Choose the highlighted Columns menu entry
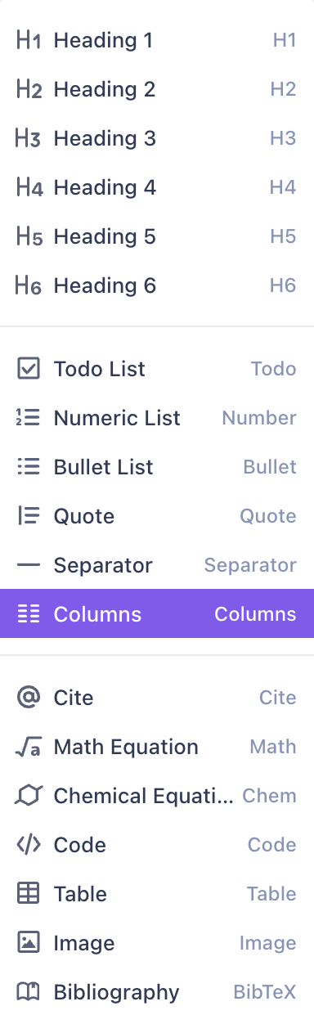314x1024 pixels. coord(157,614)
